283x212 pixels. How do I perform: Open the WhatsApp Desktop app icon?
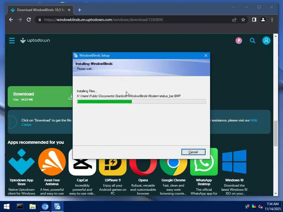point(204,162)
